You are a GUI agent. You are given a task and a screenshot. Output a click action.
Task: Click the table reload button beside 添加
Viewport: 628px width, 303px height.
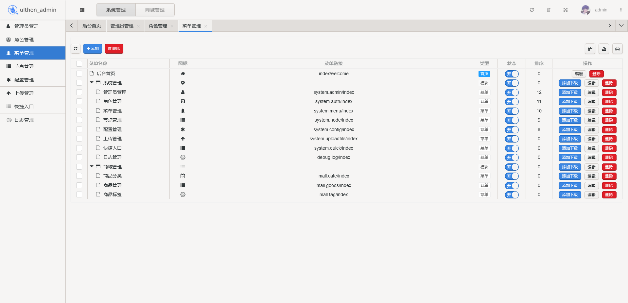(76, 49)
